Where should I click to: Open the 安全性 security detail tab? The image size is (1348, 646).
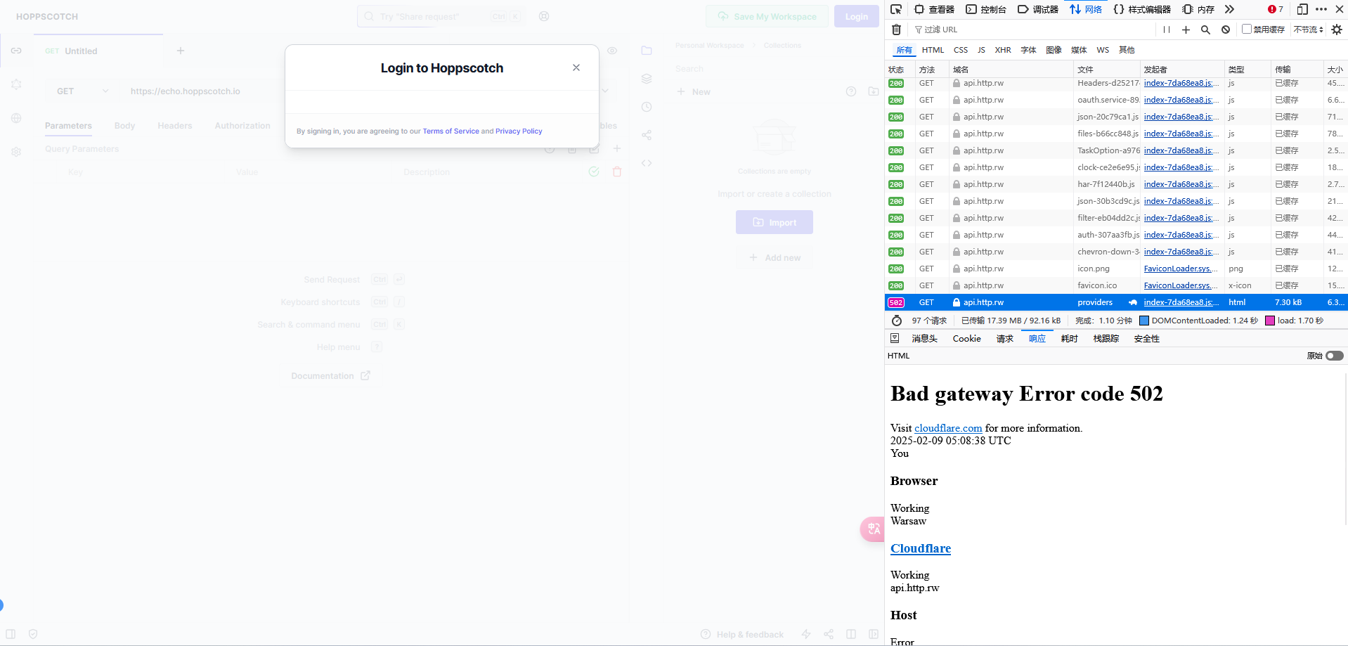tap(1146, 339)
